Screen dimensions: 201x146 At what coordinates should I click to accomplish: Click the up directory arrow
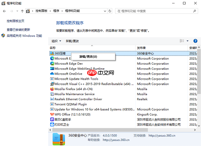(22, 11)
